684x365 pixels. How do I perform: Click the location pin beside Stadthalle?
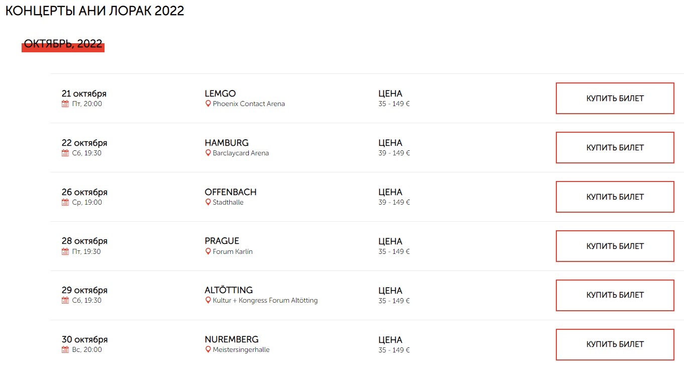coord(208,203)
